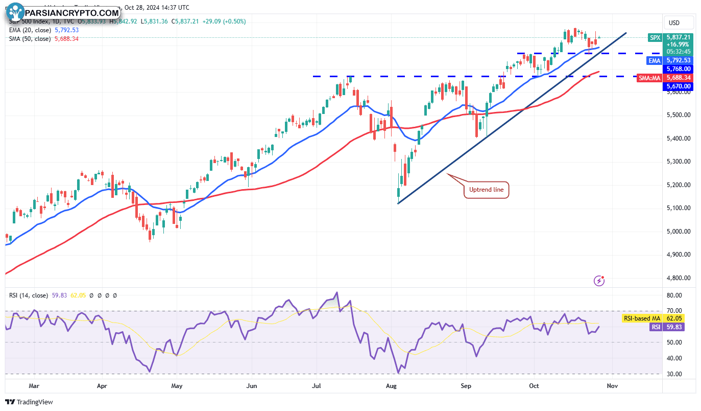
Task: Click the SMA (50, close) legend label
Action: [30, 39]
